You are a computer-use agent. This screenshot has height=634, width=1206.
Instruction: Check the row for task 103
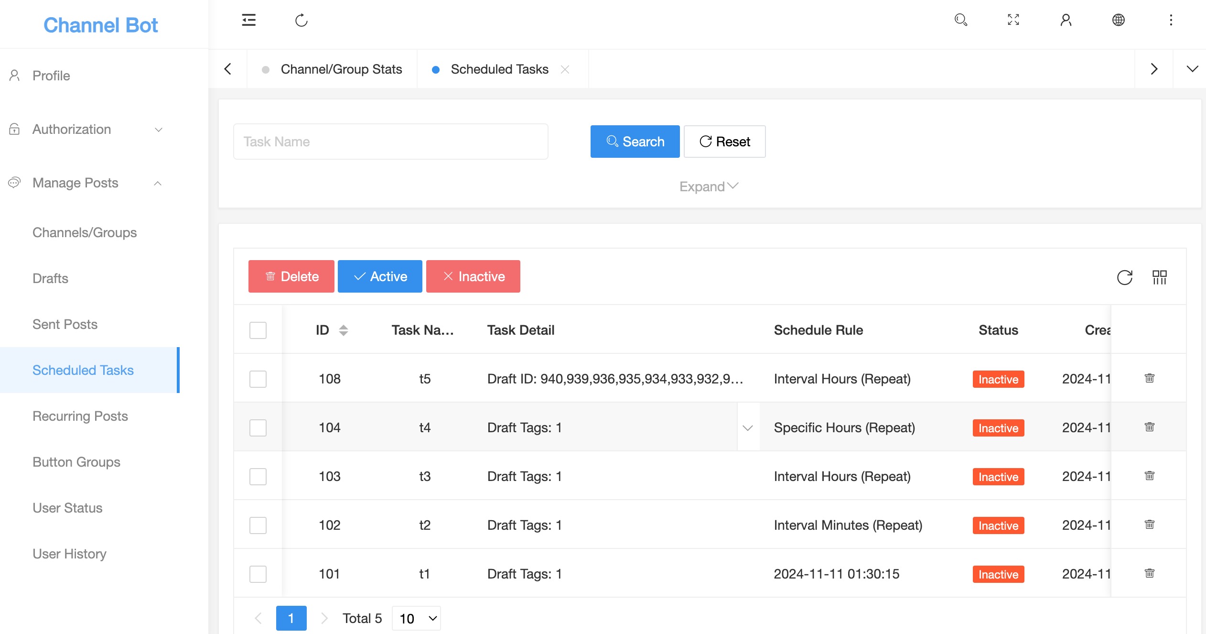click(258, 476)
